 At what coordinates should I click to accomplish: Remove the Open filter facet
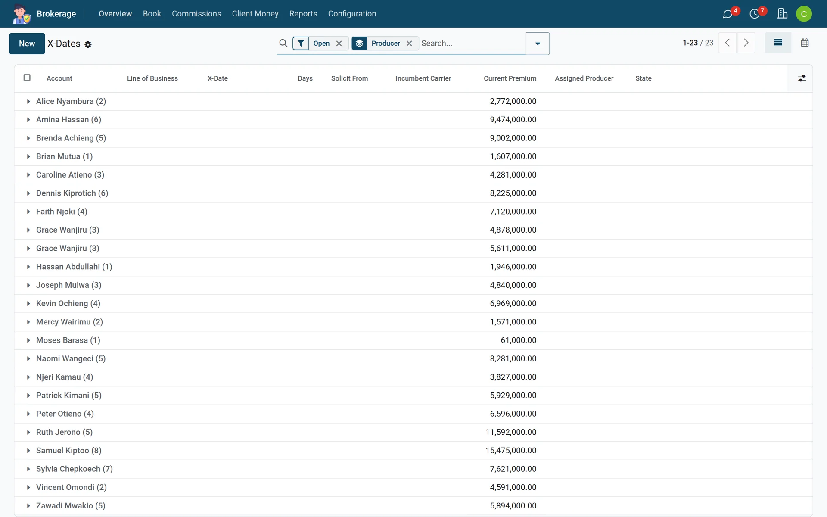pos(339,43)
